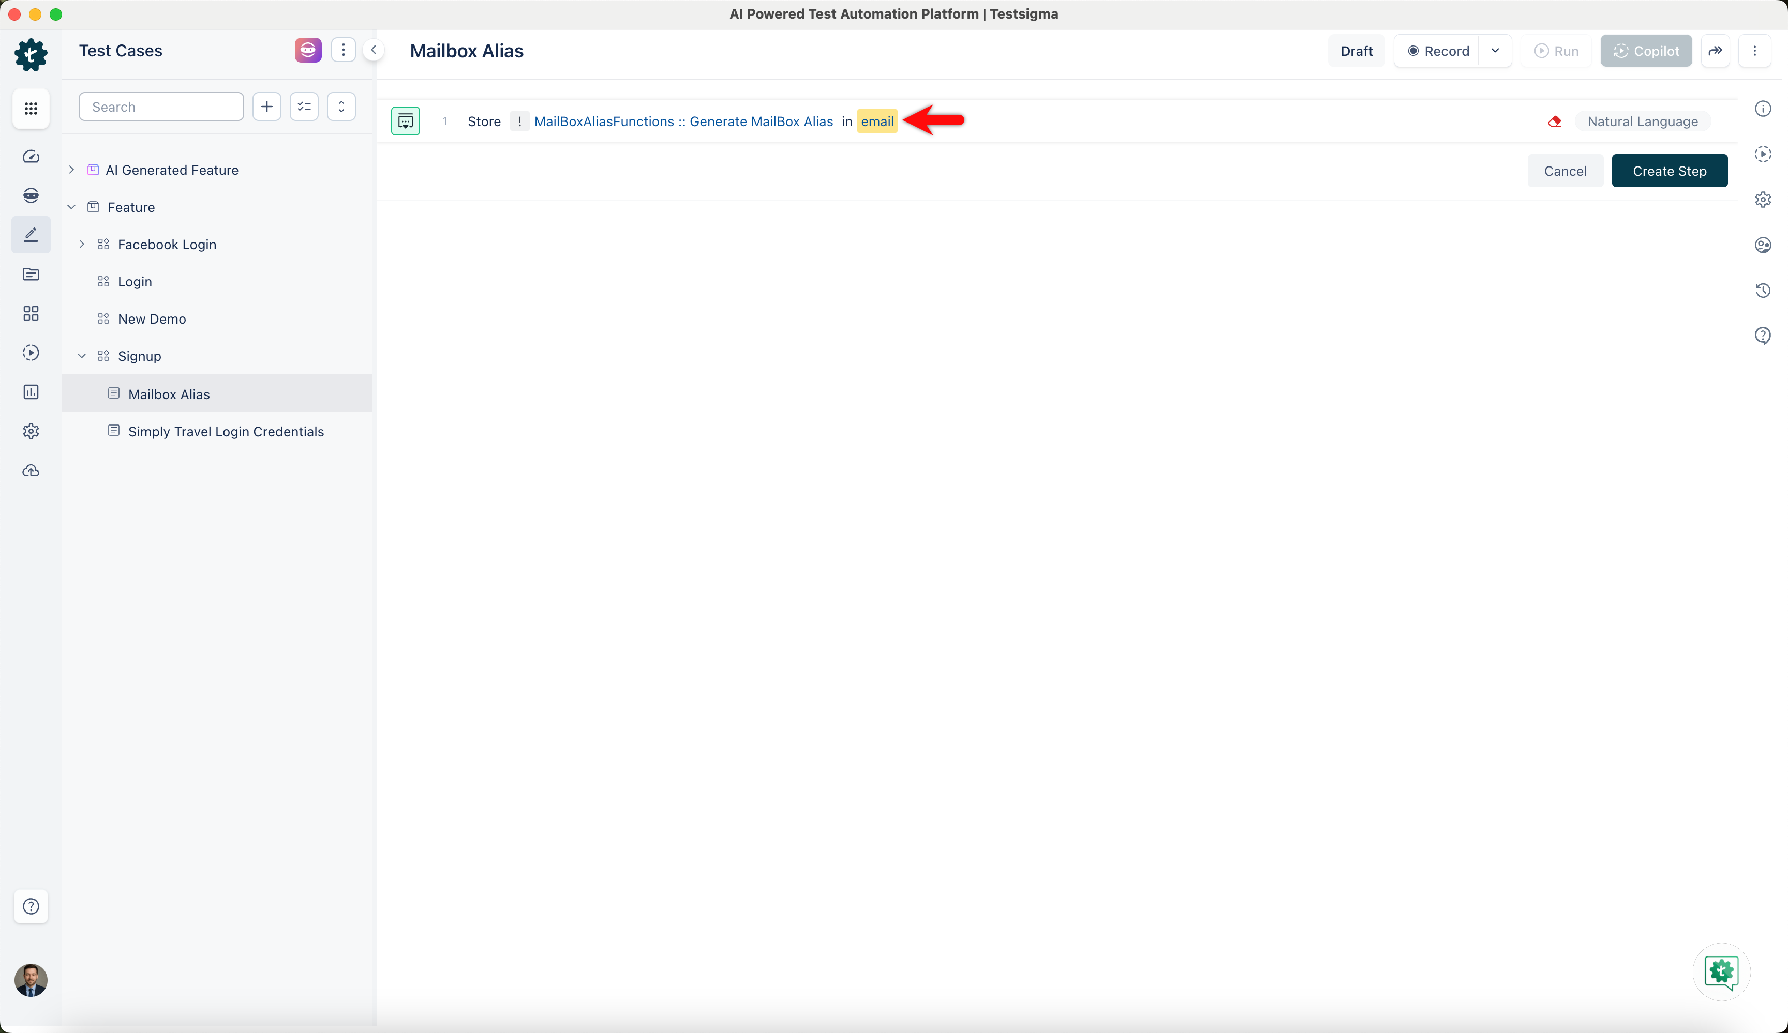Open the Mailbox Alias test case
Screen dimensions: 1788x1033
[x=217, y=393]
